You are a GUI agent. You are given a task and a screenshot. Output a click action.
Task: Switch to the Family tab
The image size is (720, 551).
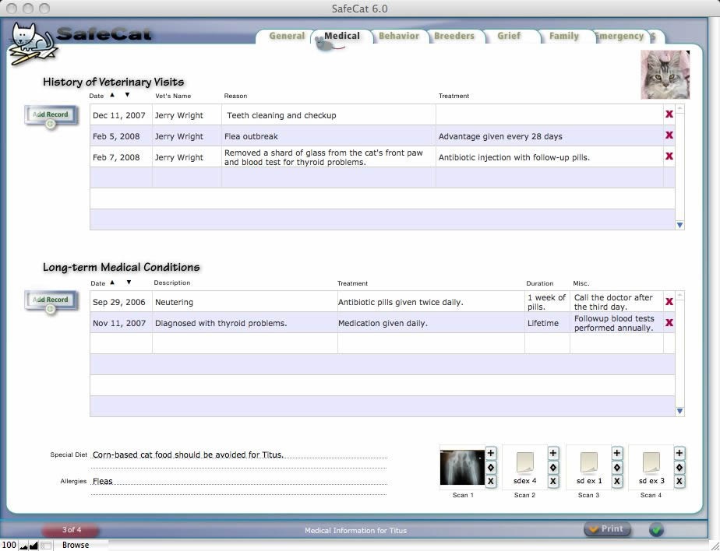coord(564,36)
